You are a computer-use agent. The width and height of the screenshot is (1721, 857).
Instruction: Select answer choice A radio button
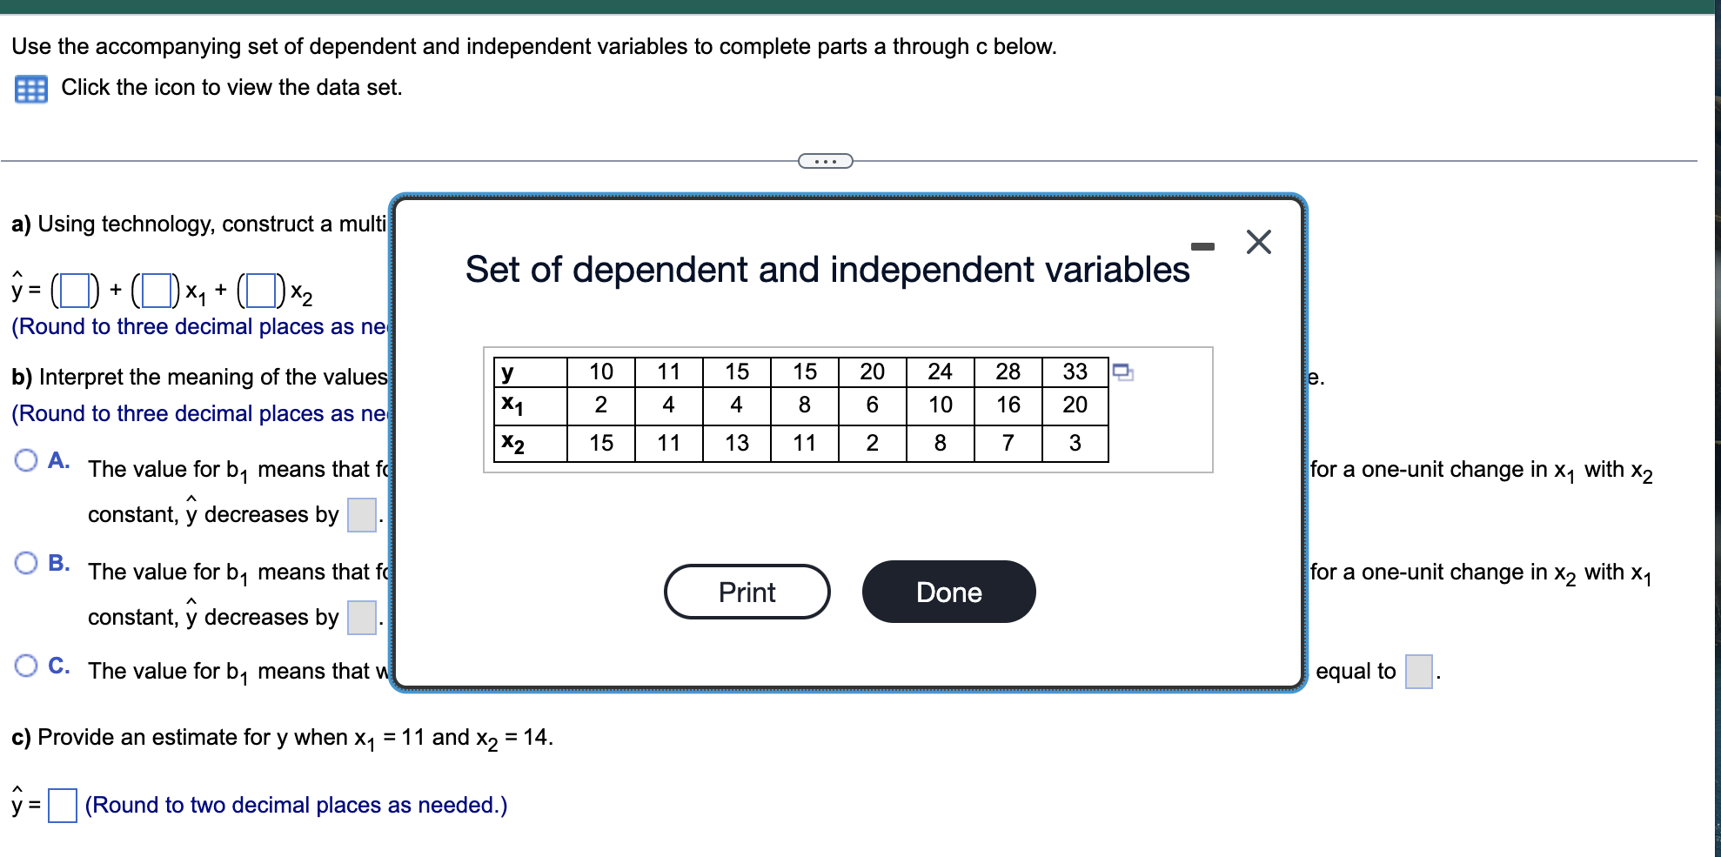27,460
